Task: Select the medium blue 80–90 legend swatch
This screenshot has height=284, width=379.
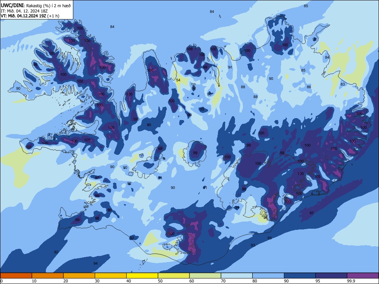Action: coord(268,276)
